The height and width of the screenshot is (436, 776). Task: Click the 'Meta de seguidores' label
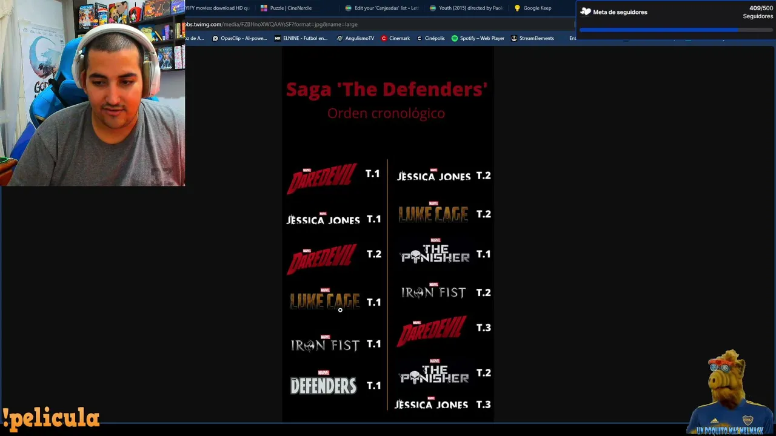pos(620,12)
